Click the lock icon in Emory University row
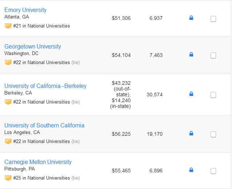The image size is (232, 189). pyautogui.click(x=191, y=18)
